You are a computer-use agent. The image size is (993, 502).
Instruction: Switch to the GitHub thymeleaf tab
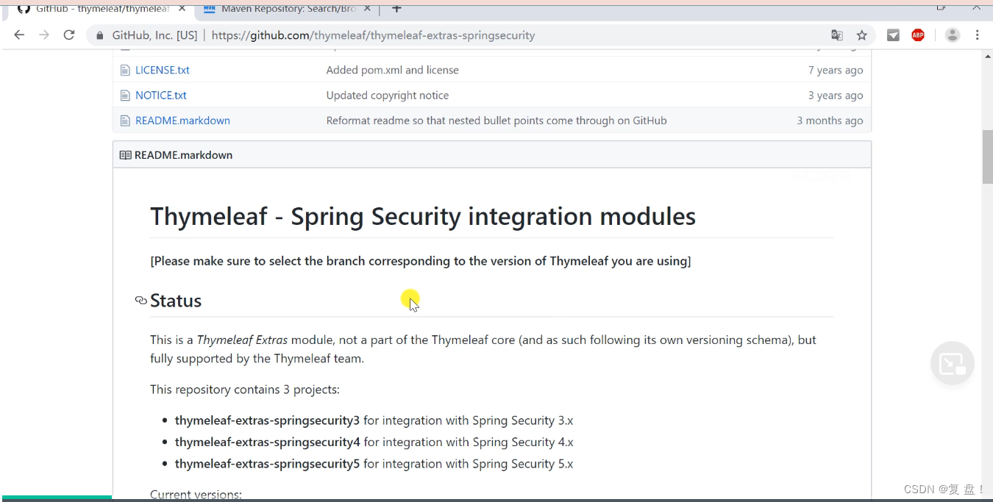103,9
